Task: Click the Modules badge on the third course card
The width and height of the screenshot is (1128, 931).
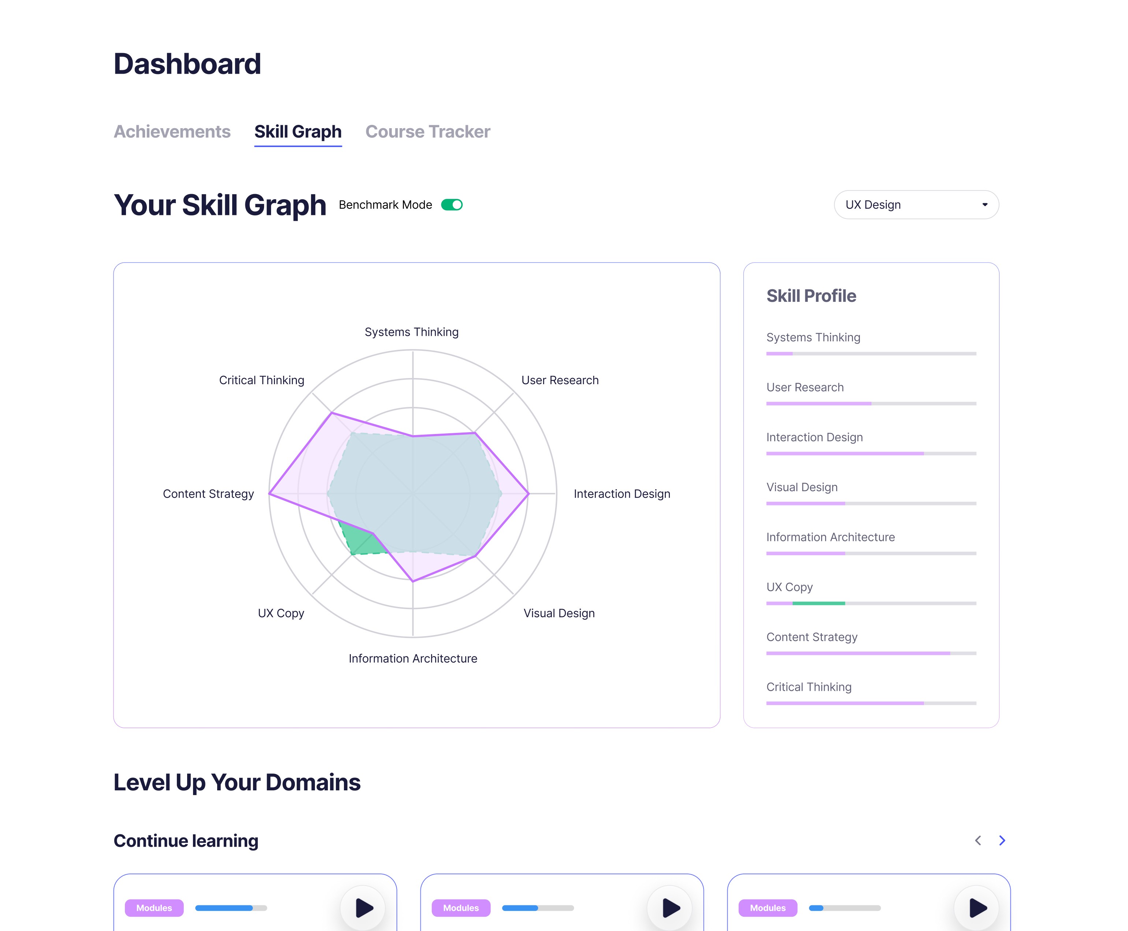Action: click(x=768, y=908)
